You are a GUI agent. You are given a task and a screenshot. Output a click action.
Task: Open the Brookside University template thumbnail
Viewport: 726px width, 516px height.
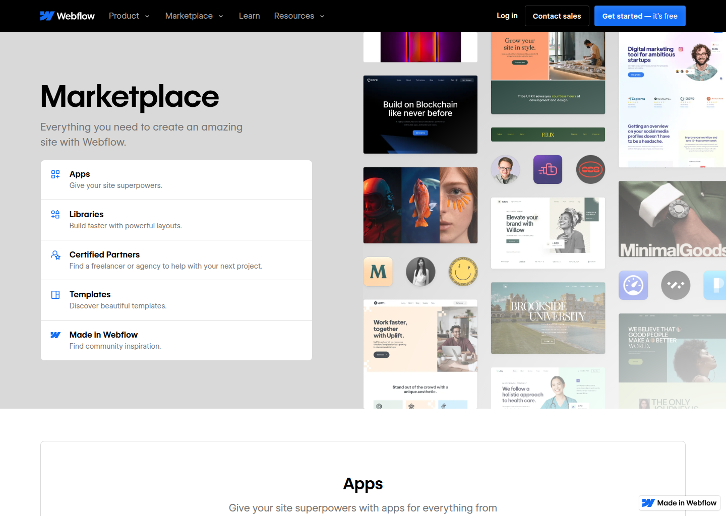coord(548,318)
